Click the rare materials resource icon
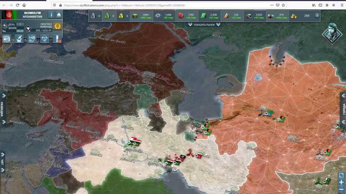This screenshot has height=194, width=346. 226,16
